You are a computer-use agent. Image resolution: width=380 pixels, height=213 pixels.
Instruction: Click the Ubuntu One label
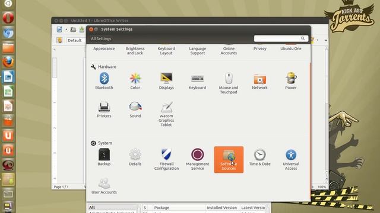click(291, 49)
